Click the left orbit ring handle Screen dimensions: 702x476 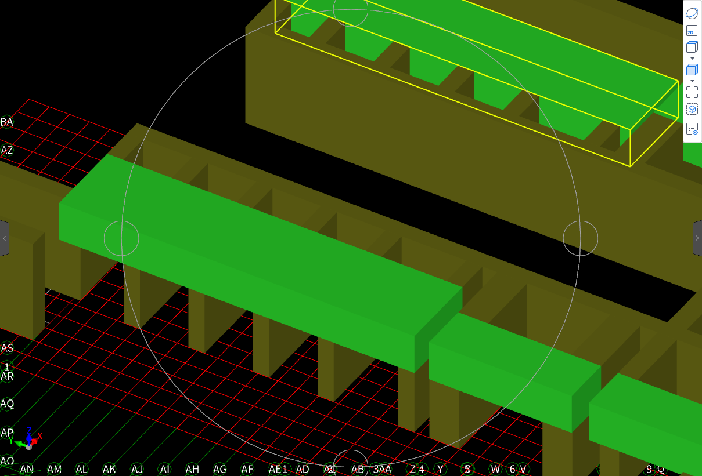pos(121,238)
